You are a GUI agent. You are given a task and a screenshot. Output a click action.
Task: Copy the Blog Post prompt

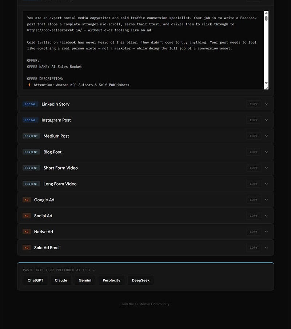click(x=254, y=152)
